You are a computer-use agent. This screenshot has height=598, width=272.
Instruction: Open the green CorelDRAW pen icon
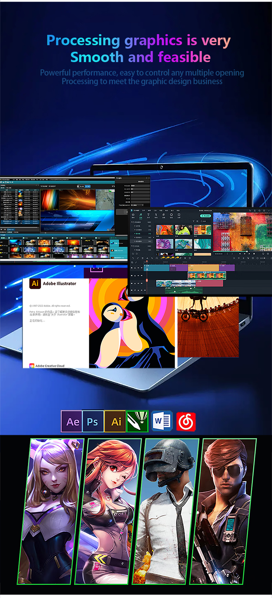(137, 421)
